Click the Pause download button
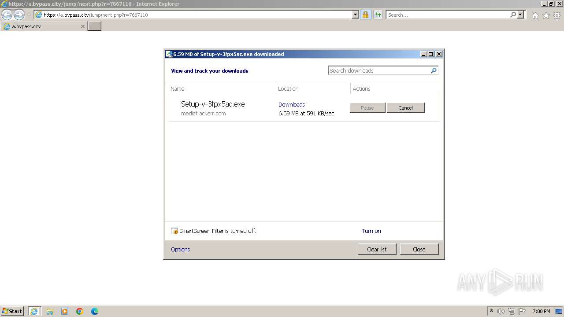Viewport: 564px width, 317px height. click(x=367, y=108)
